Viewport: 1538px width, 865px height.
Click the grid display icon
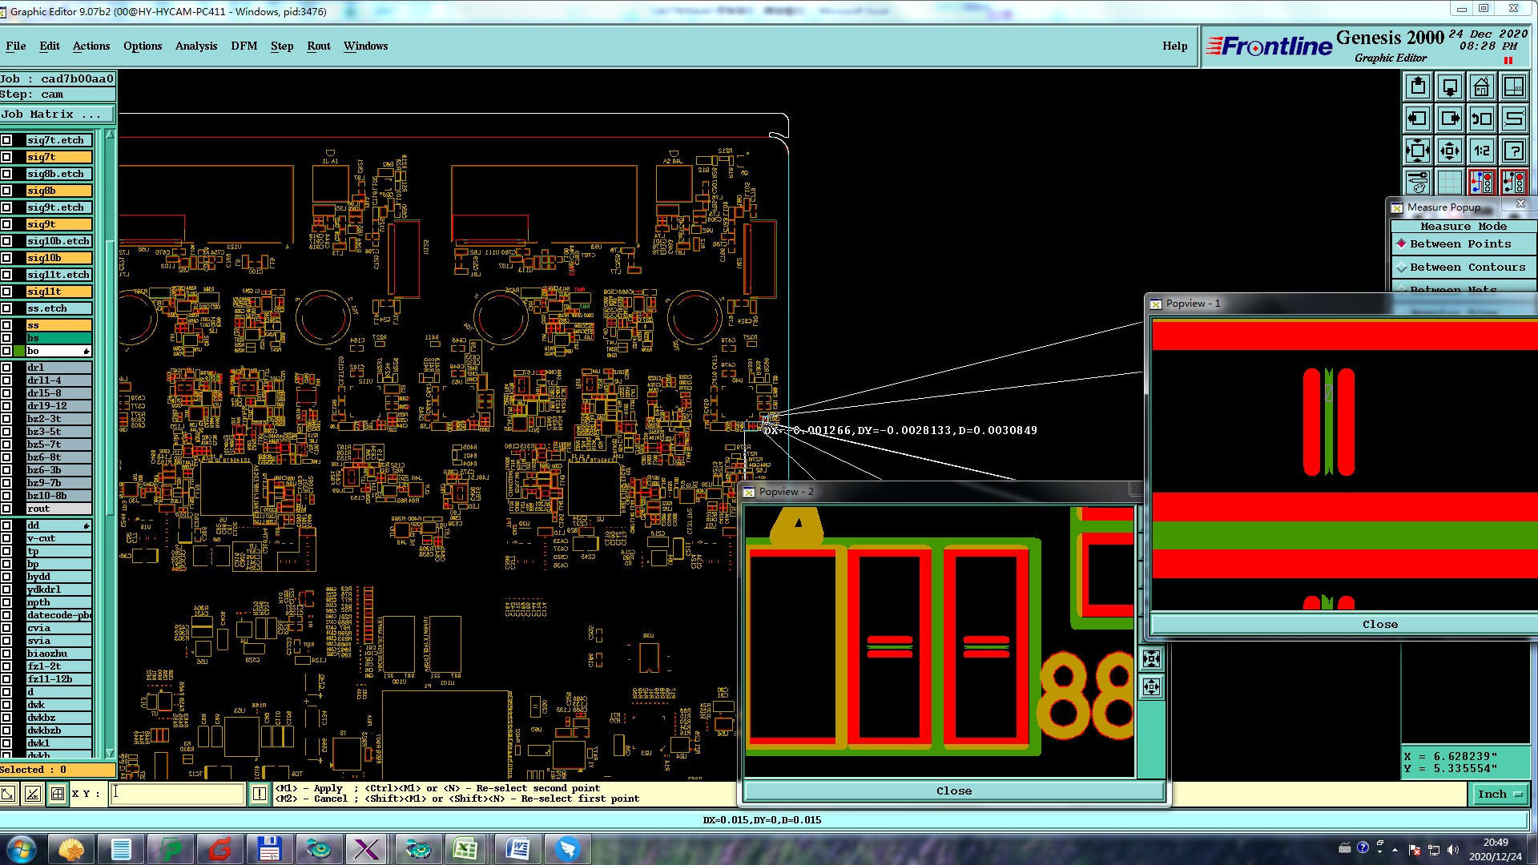point(1450,183)
